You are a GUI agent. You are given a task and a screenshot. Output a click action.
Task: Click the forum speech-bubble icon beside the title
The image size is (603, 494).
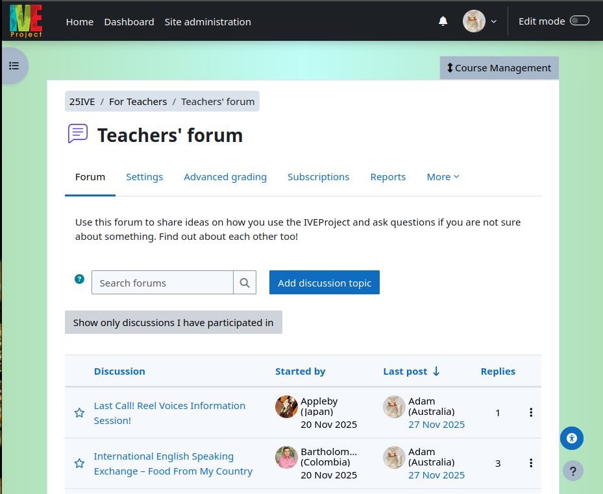tap(77, 133)
